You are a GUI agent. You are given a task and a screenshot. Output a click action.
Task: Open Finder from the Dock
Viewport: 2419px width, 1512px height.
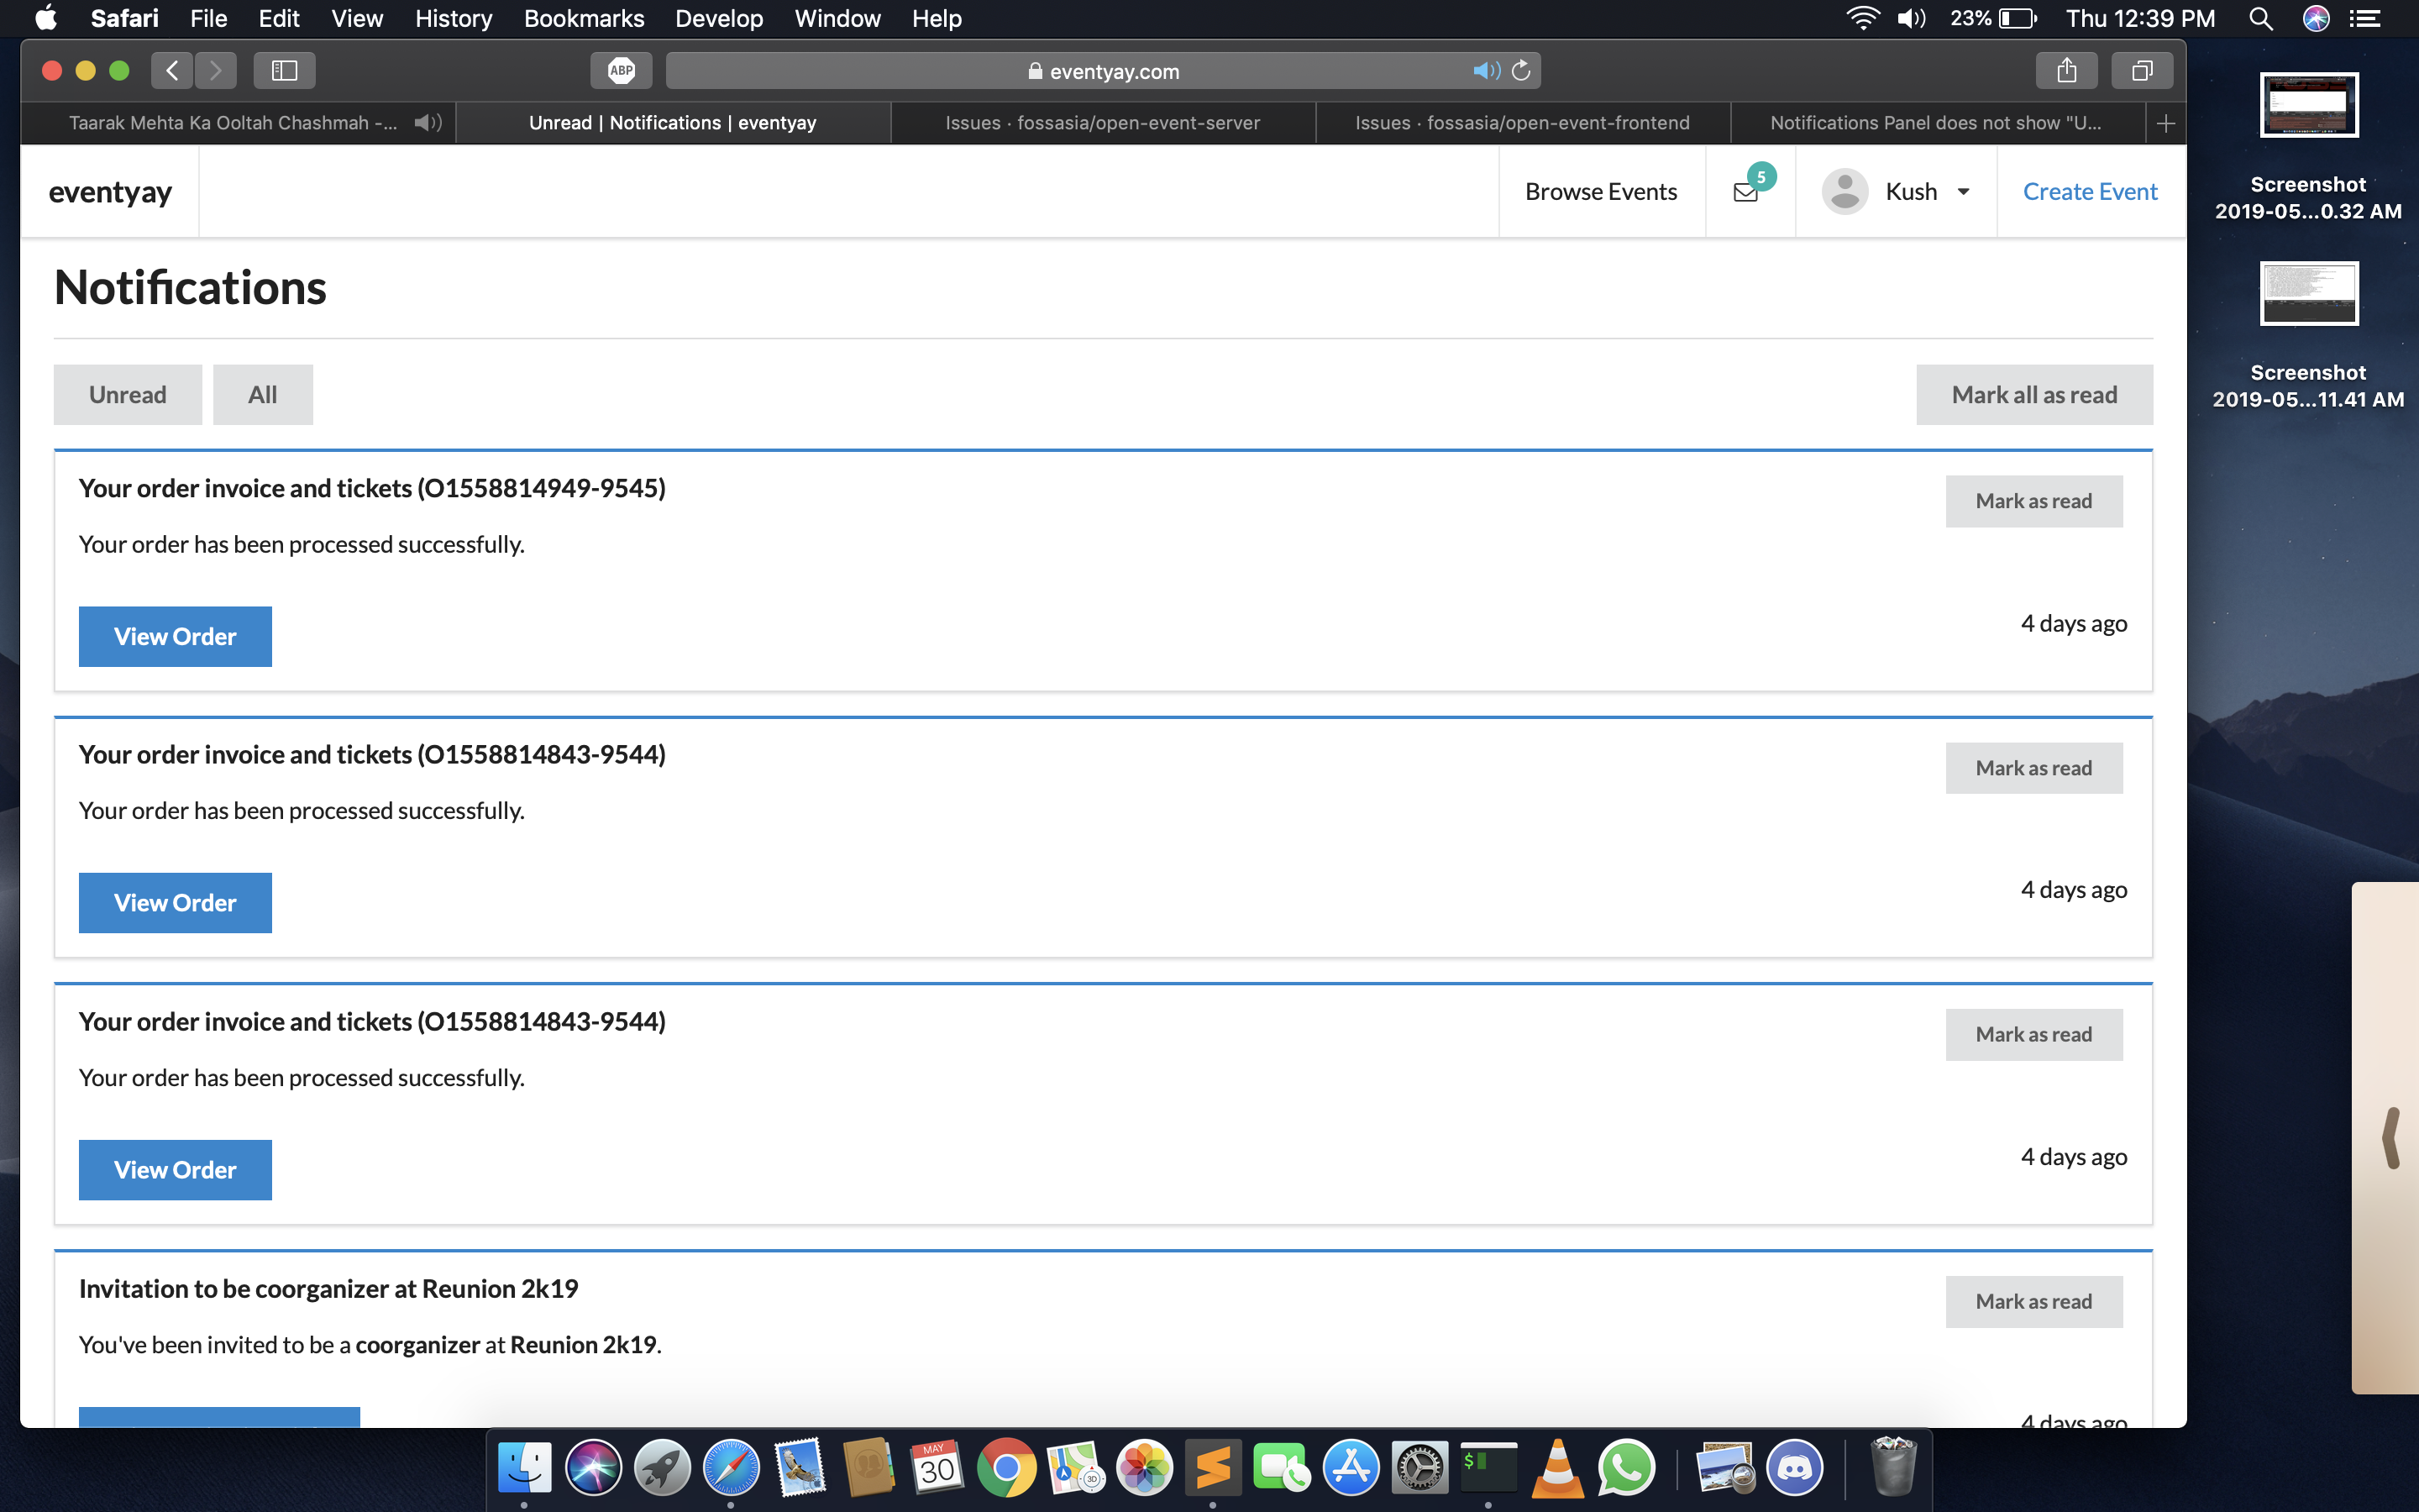tap(524, 1467)
